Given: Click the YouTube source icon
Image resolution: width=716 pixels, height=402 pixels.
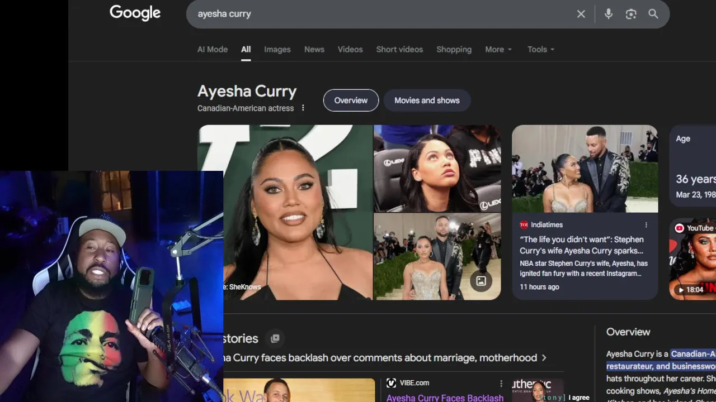Looking at the screenshot, I should pos(679,228).
